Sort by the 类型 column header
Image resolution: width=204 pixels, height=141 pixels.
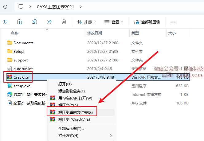pyautogui.click(x=135, y=33)
